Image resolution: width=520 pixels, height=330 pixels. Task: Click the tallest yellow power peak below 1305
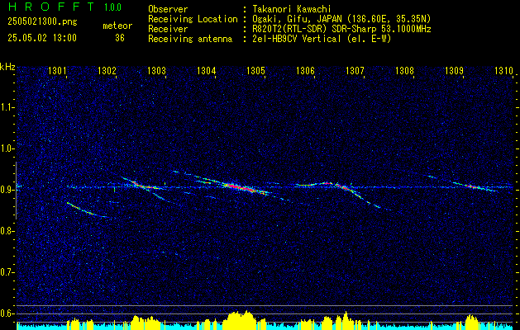(x=247, y=320)
